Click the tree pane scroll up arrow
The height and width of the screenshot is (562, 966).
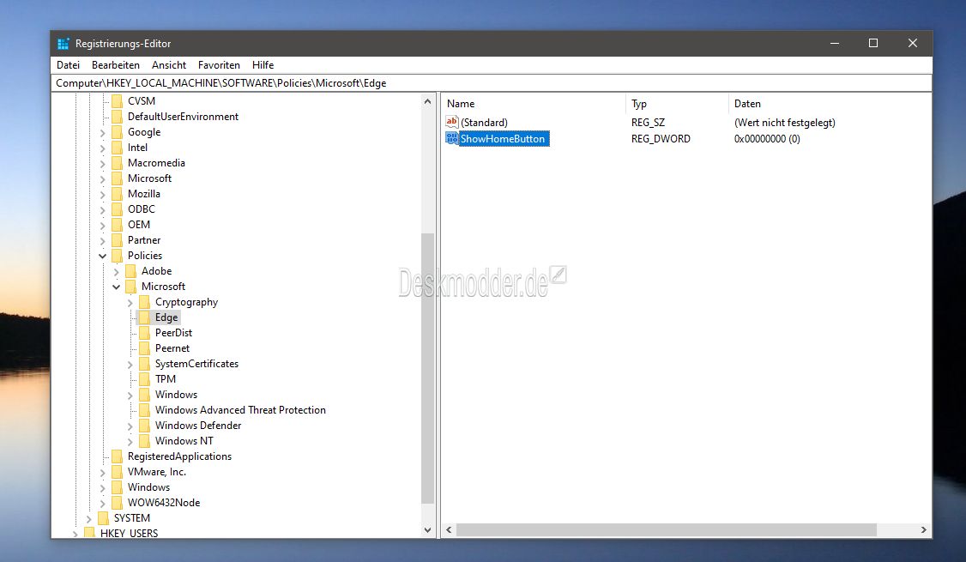(x=427, y=101)
